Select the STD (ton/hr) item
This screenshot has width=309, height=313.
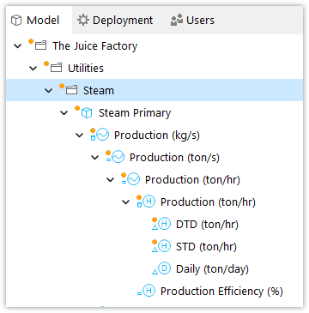(x=206, y=247)
